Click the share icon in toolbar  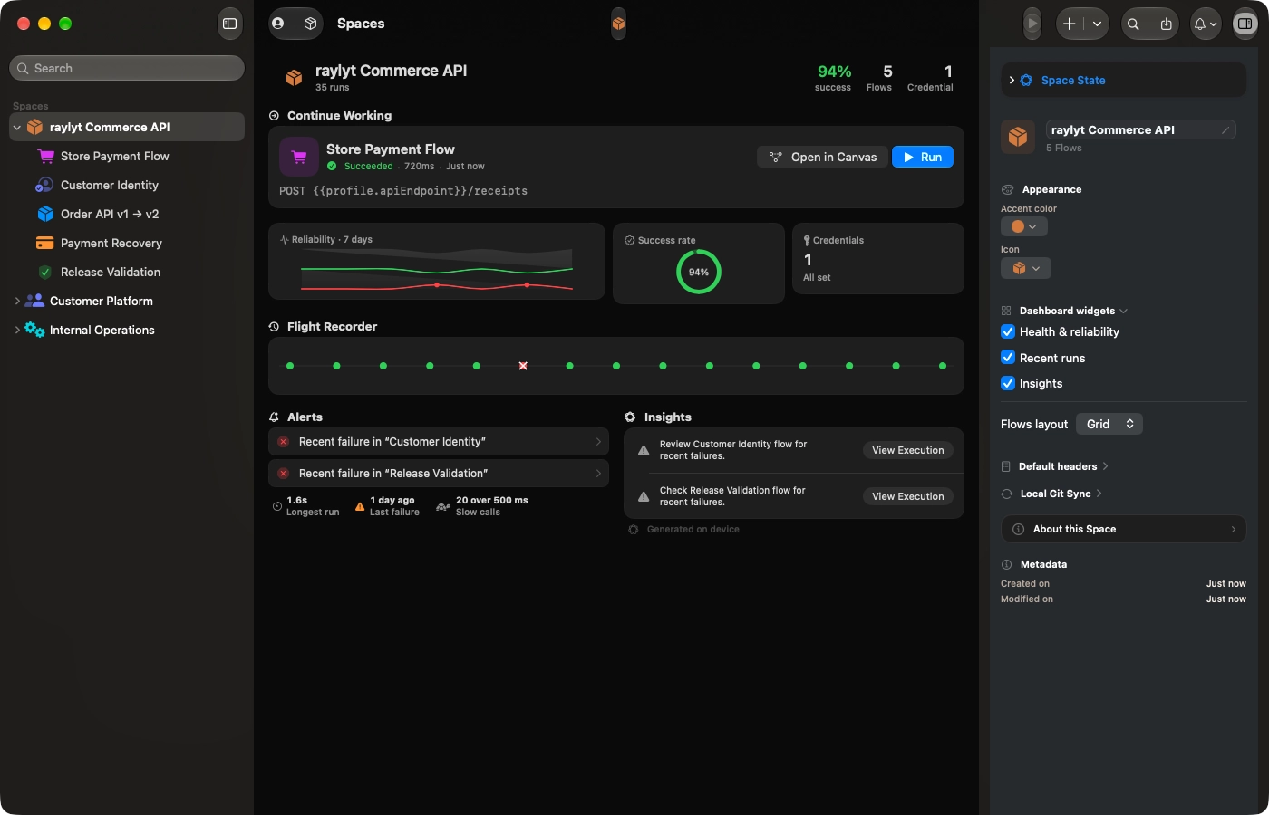point(1166,24)
